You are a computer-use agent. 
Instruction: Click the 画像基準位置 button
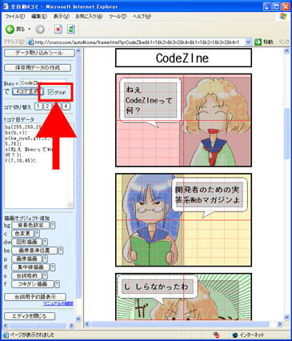pos(34,251)
